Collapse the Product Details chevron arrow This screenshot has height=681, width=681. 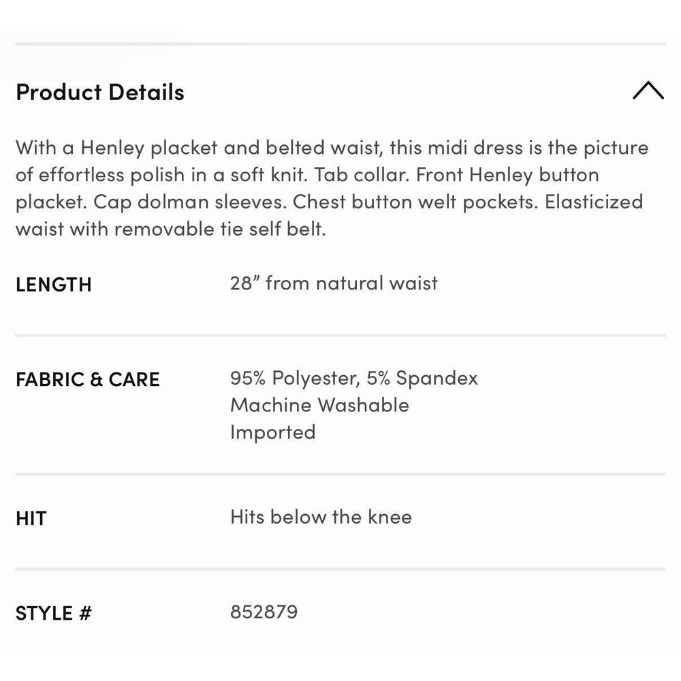[x=648, y=91]
